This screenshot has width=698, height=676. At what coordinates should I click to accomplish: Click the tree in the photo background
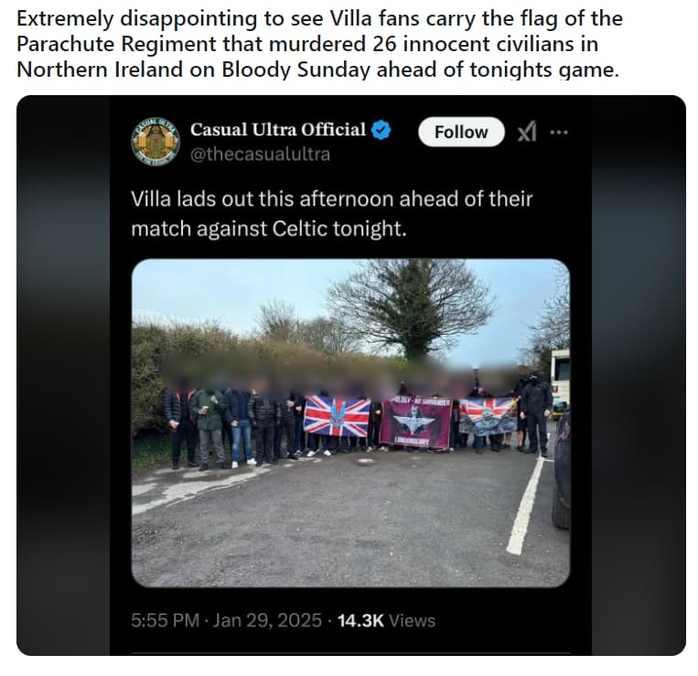(412, 307)
